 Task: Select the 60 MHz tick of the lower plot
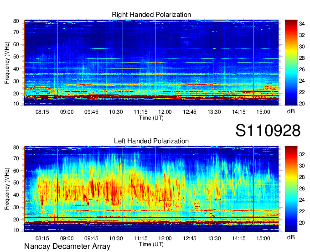[16, 171]
